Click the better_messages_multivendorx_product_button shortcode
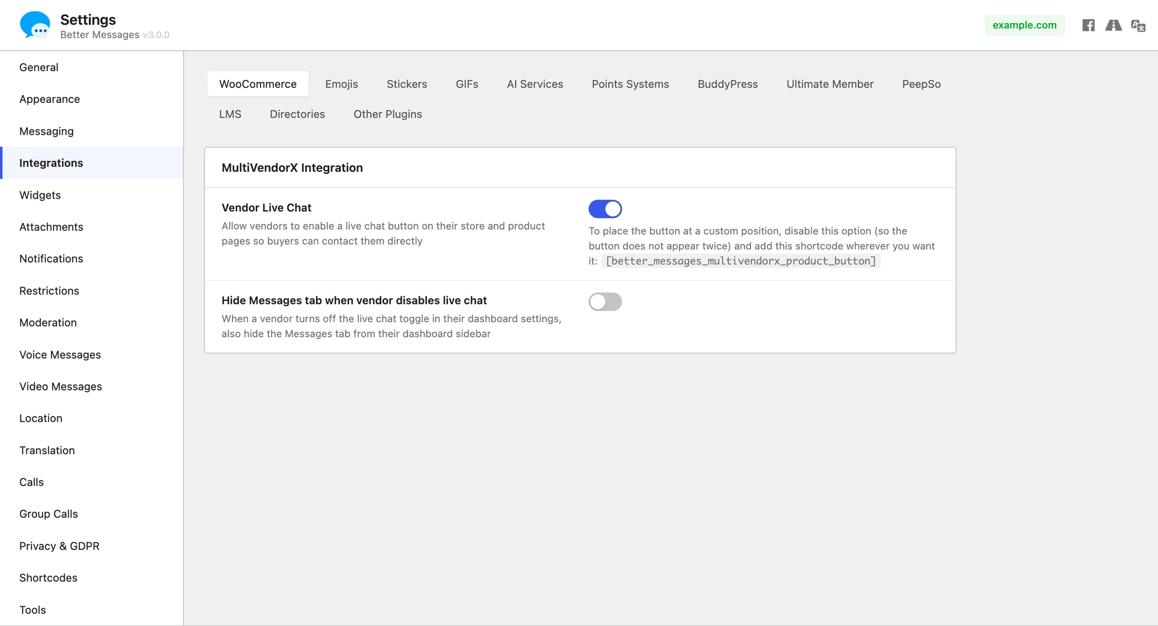This screenshot has height=626, width=1158. pos(741,261)
